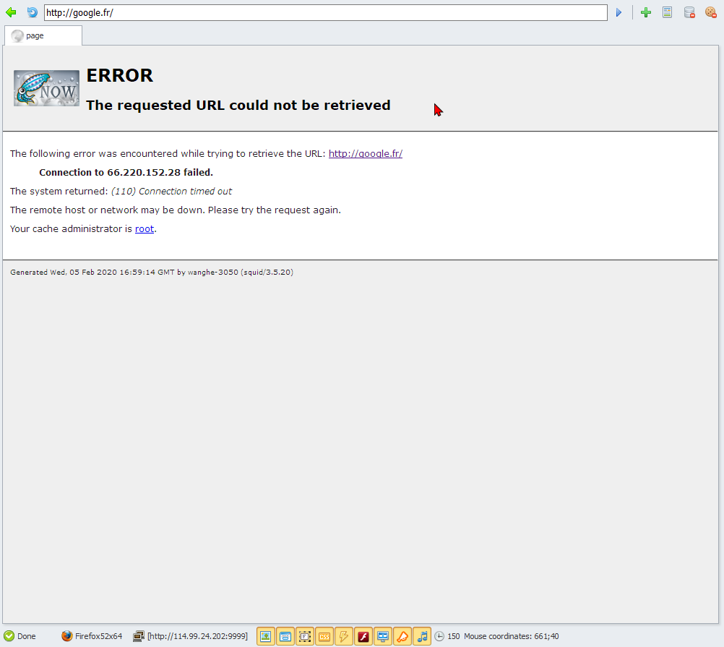Click the 'ERROR' heading
This screenshot has height=647, width=724.
(x=120, y=75)
